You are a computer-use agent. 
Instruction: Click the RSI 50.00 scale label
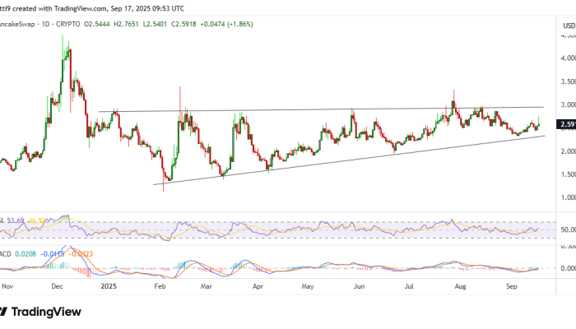tap(566, 229)
